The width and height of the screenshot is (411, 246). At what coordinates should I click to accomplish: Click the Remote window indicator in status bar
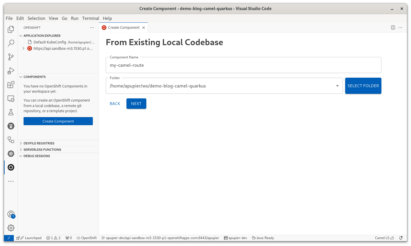tap(9, 238)
